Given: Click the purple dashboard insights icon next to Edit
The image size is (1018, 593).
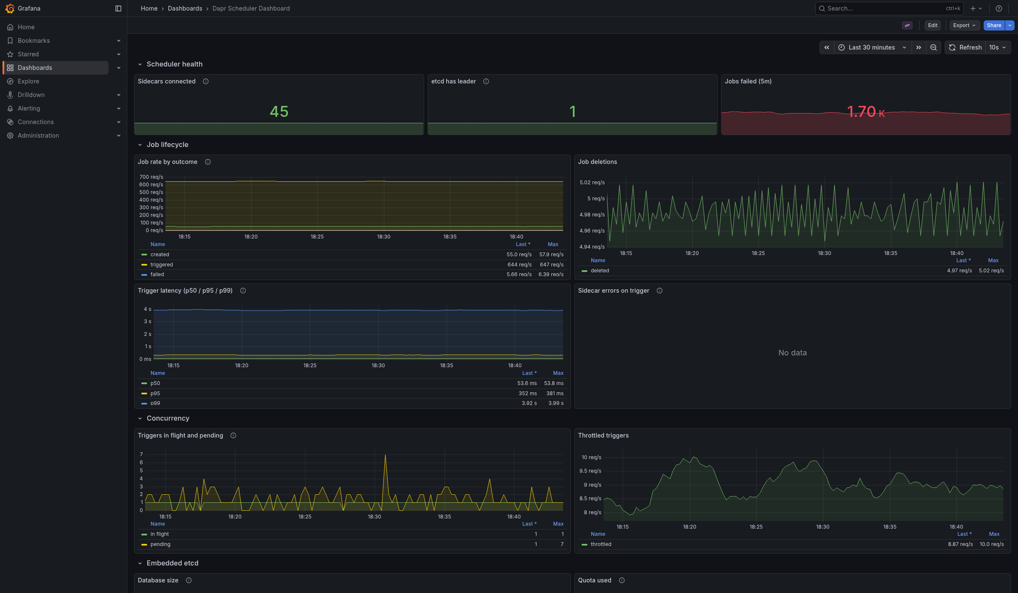Looking at the screenshot, I should (907, 25).
